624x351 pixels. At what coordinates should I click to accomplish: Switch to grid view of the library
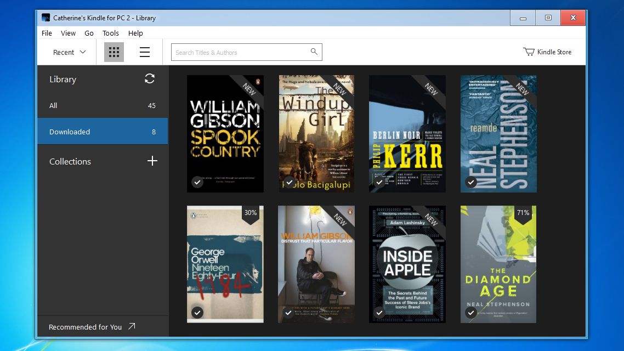tap(114, 52)
